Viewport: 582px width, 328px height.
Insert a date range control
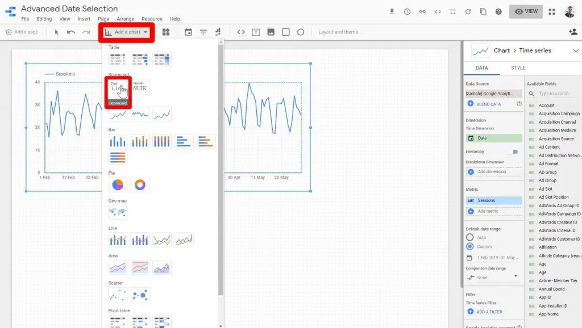click(x=188, y=32)
